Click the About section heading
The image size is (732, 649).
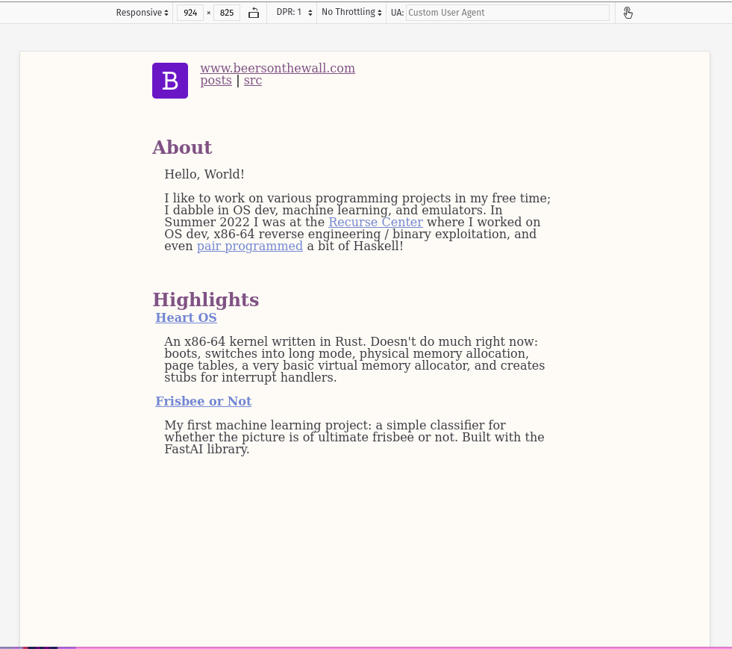point(181,147)
